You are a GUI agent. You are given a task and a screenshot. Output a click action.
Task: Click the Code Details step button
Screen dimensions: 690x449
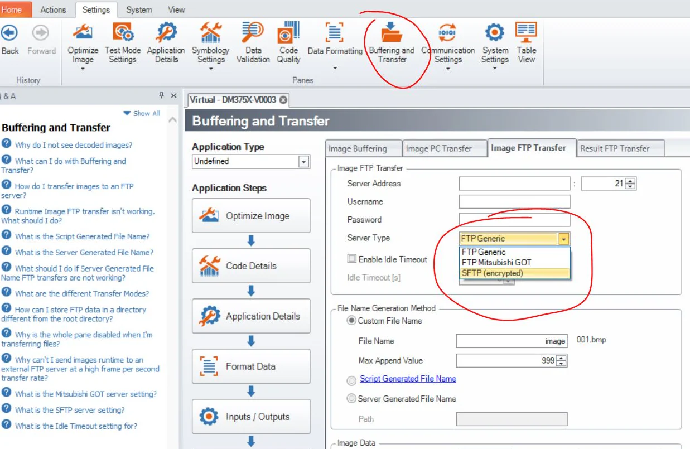pyautogui.click(x=251, y=266)
